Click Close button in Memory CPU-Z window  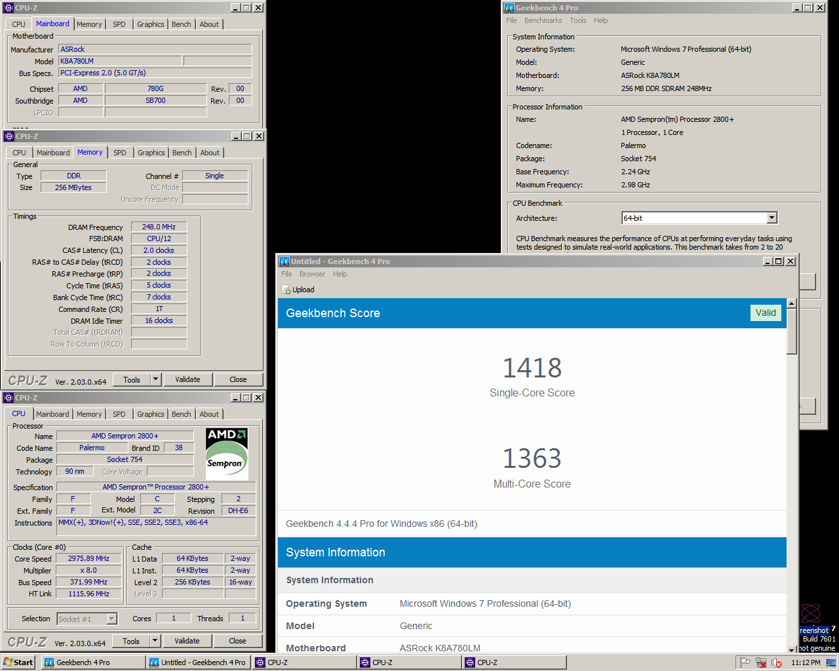pyautogui.click(x=238, y=379)
